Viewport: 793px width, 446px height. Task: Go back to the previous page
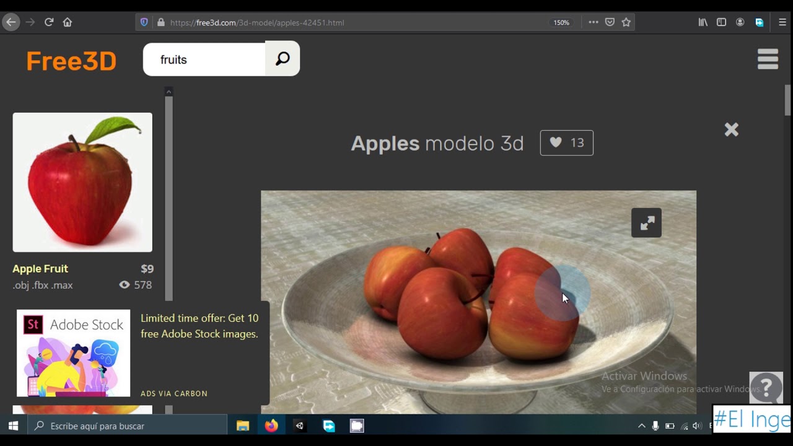click(11, 22)
